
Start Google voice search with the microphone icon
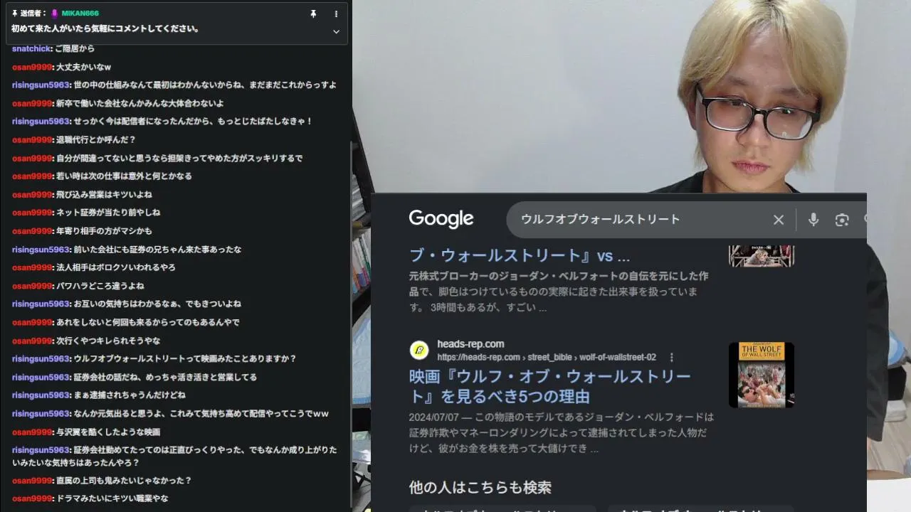pos(813,220)
